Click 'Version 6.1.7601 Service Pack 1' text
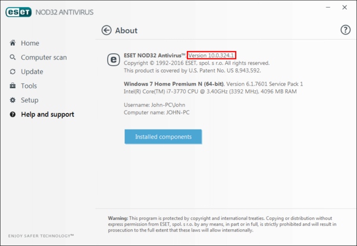Screen dimensions: 357x246 (265, 84)
